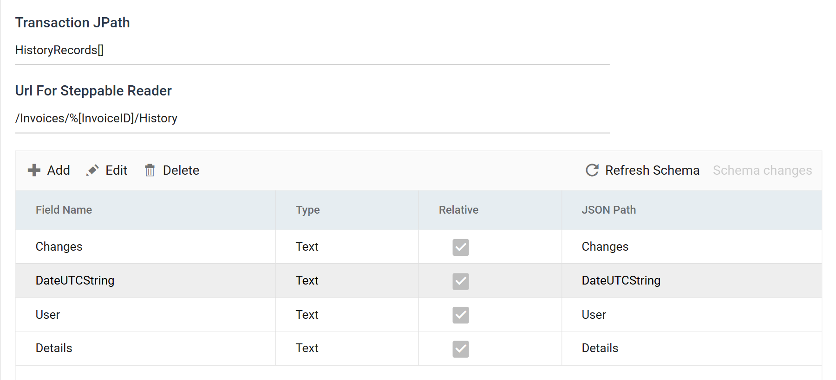Screen dimensions: 836x380
Task: Focus the Transaction JPath input field
Action: [312, 50]
